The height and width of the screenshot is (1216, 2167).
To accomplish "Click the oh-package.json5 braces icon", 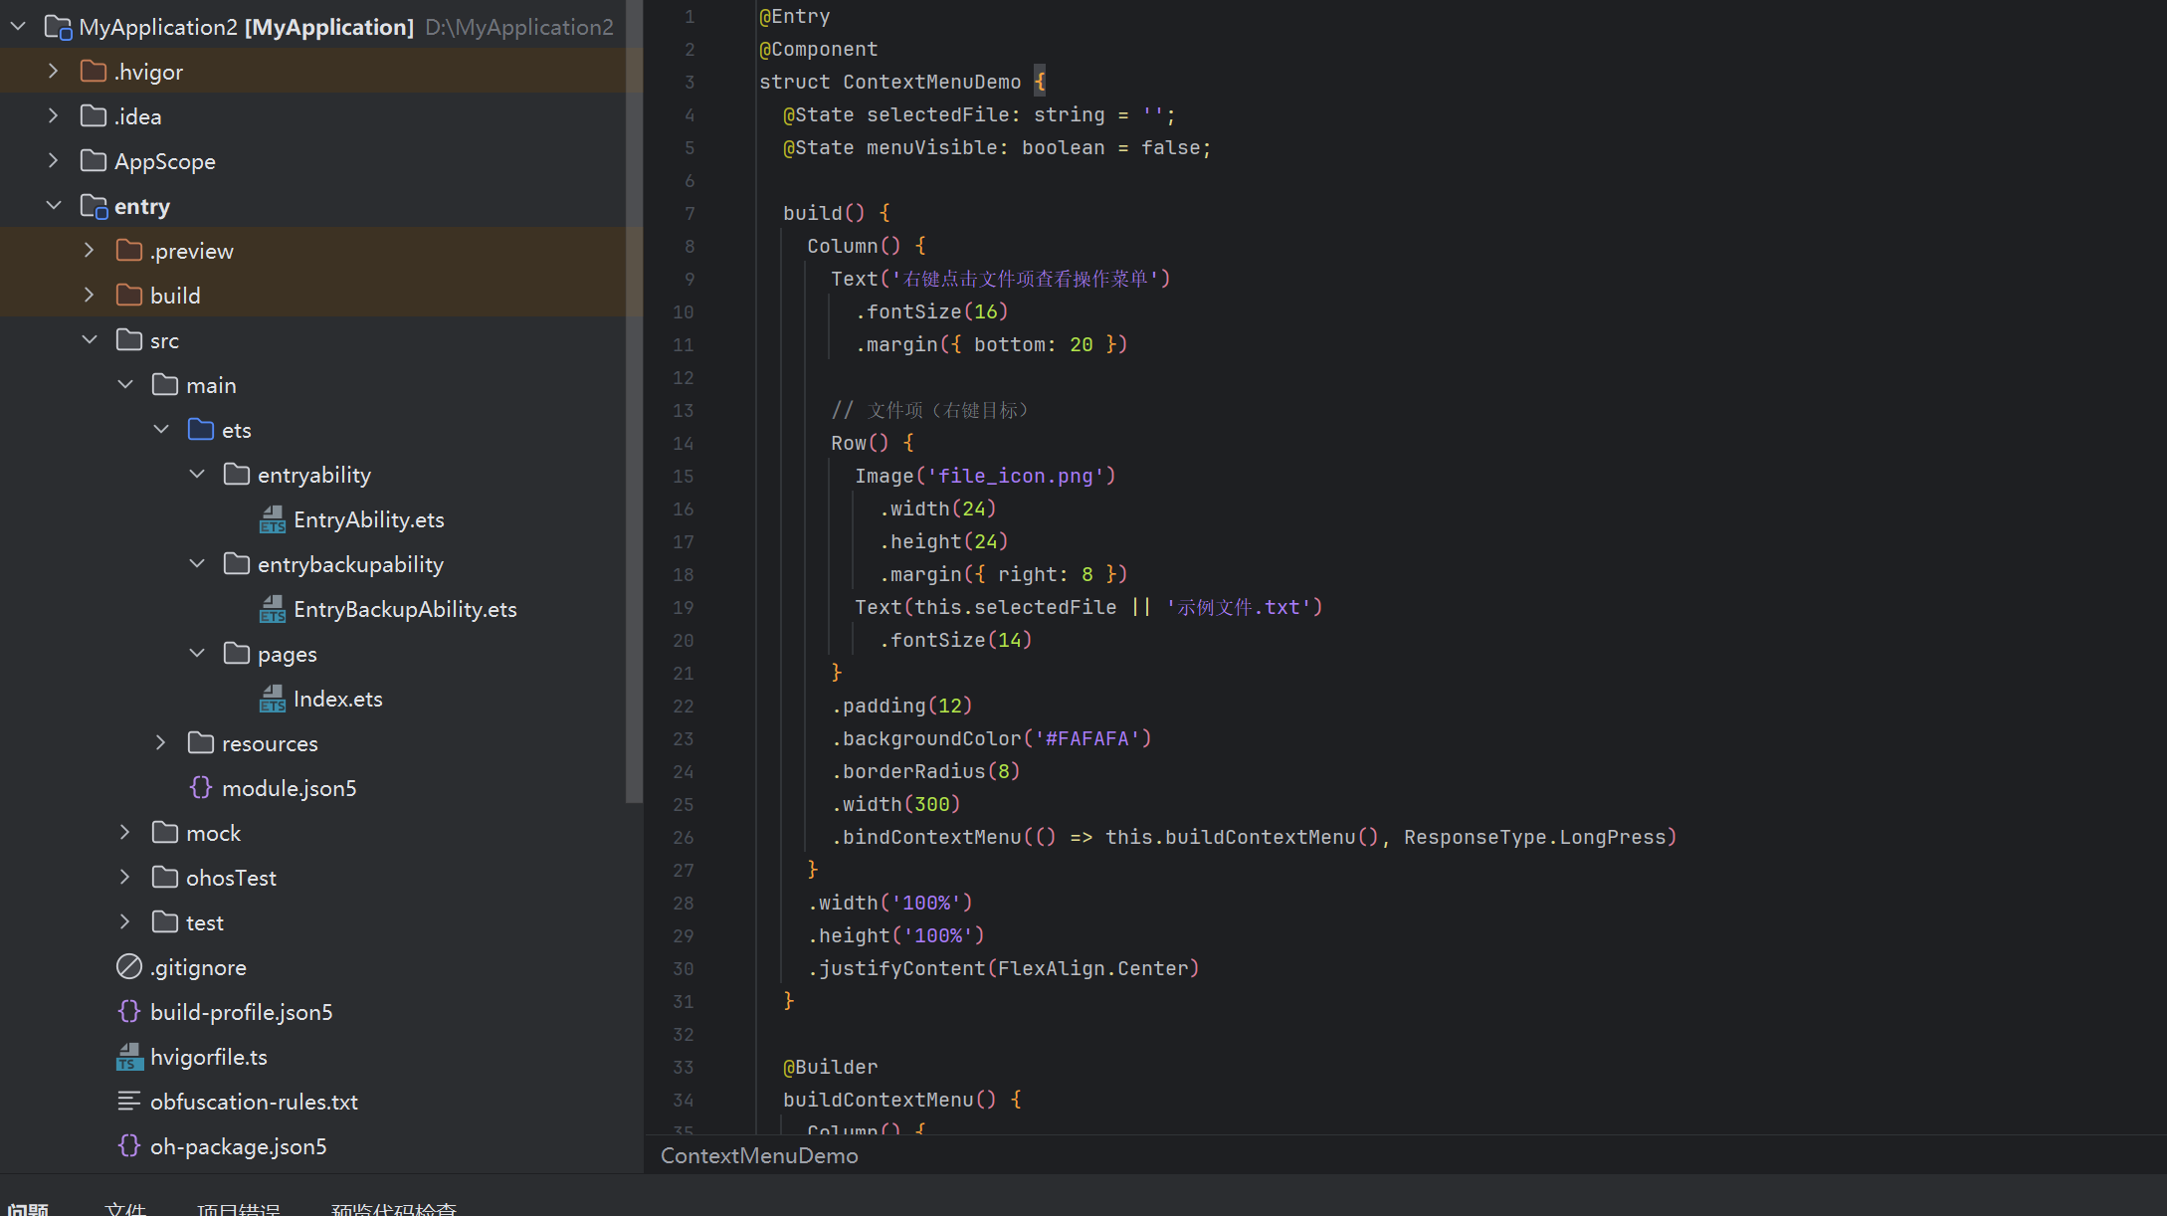I will point(129,1146).
